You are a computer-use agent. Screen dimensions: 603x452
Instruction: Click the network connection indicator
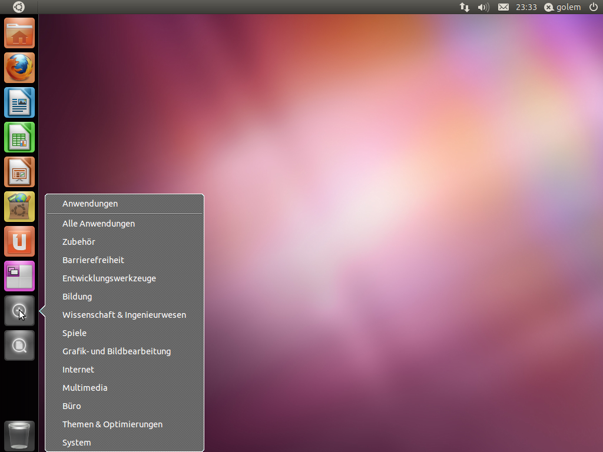pyautogui.click(x=465, y=7)
